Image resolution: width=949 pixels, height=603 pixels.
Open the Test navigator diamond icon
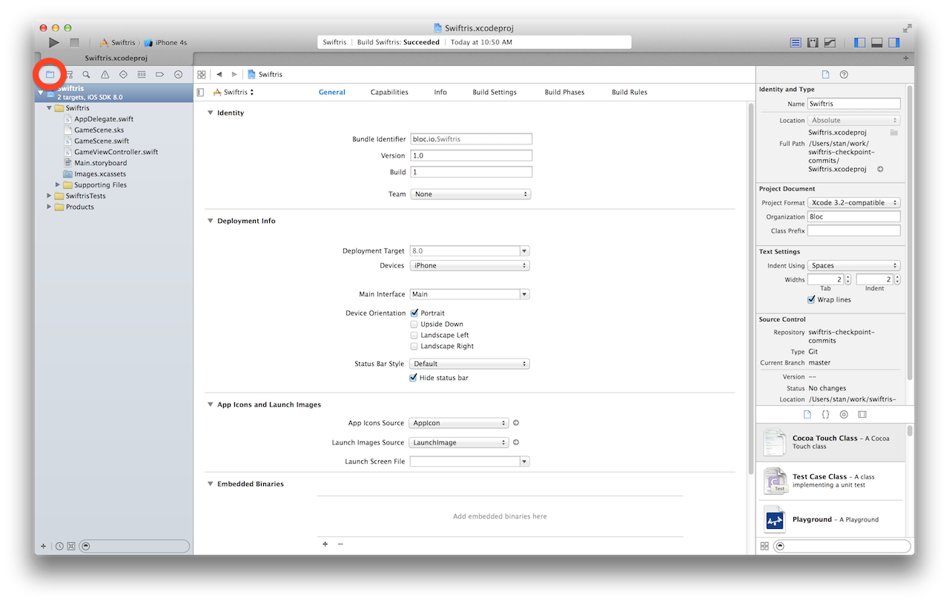(123, 75)
